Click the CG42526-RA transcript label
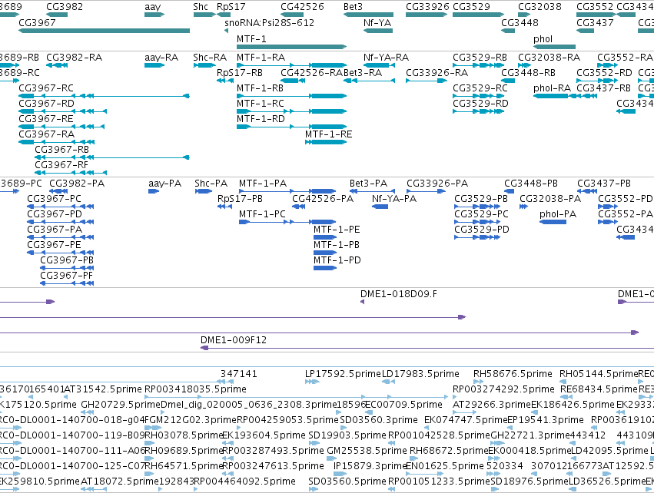Image resolution: width=654 pixels, height=493 pixels. click(x=311, y=72)
